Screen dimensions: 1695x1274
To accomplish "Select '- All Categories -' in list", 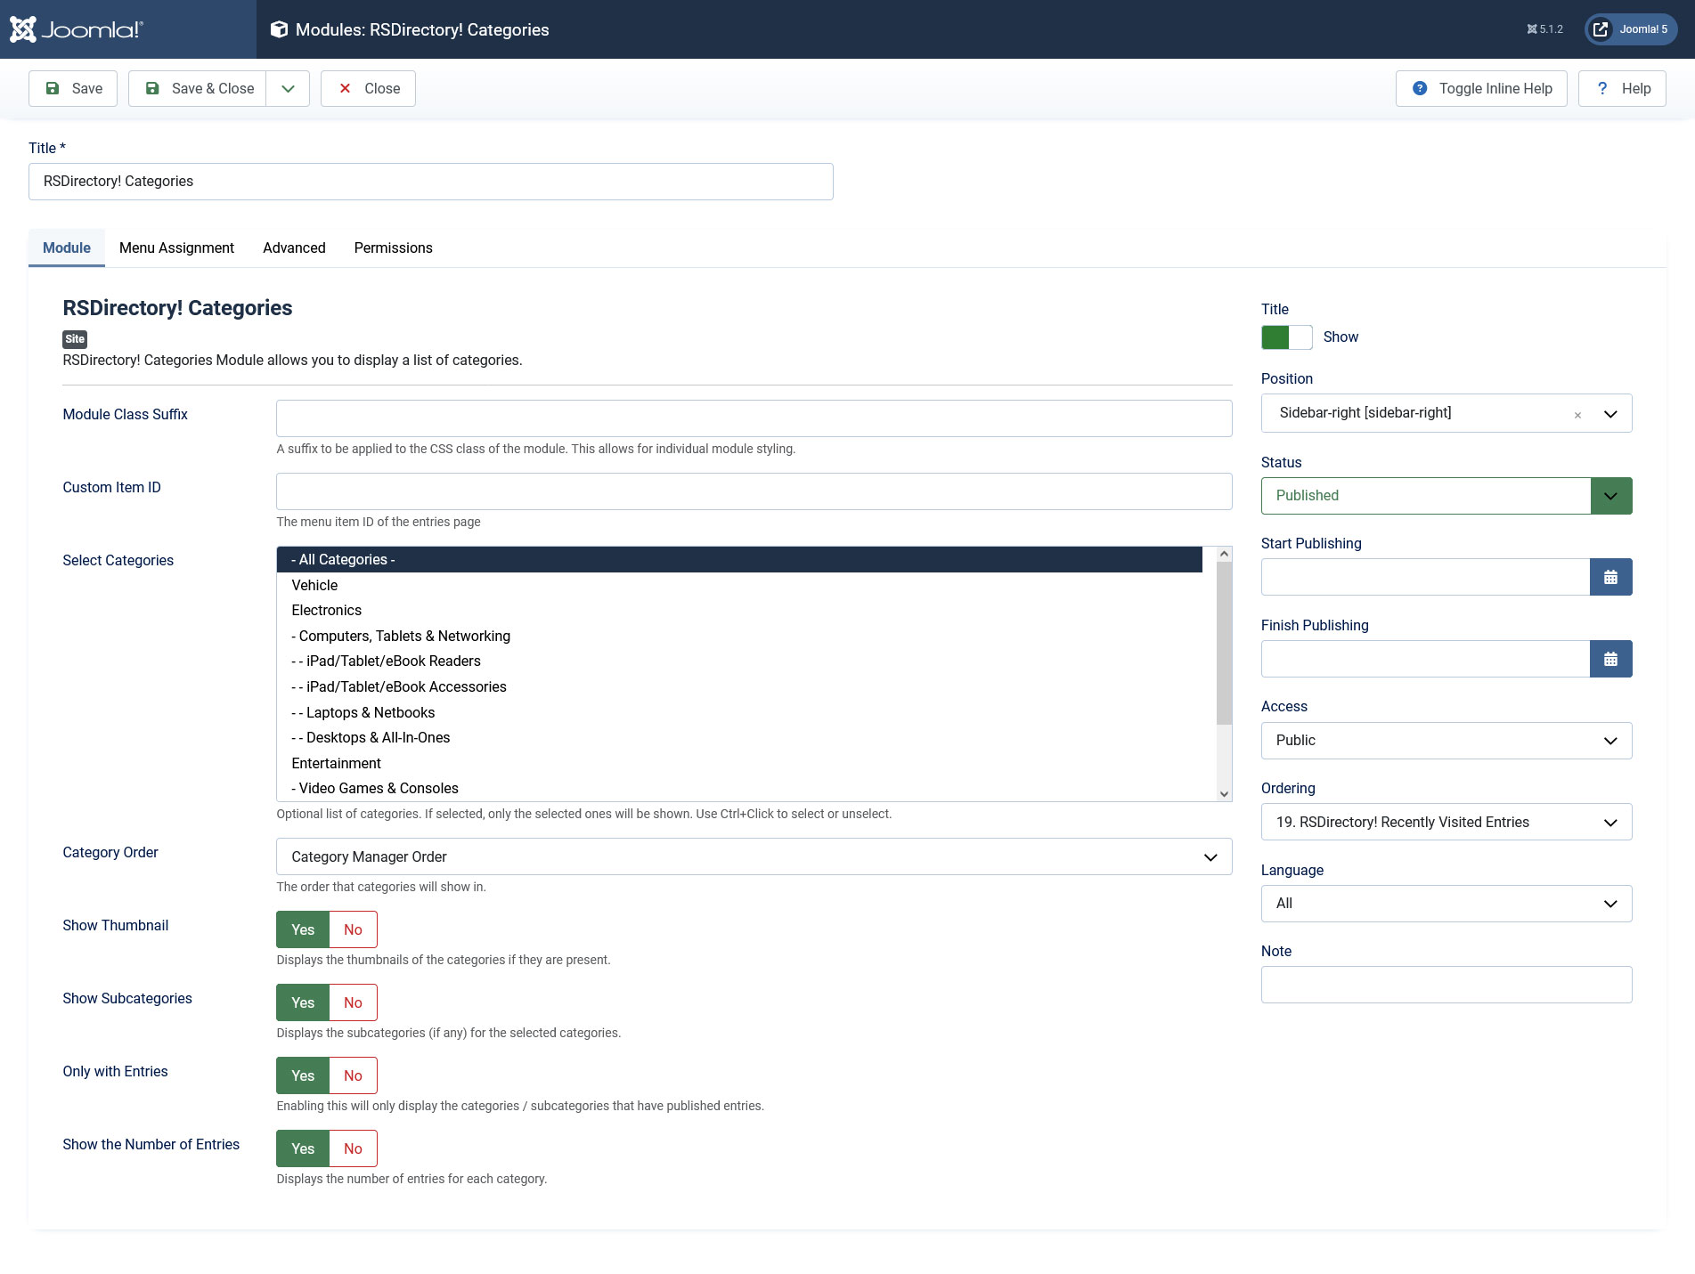I will pos(739,559).
